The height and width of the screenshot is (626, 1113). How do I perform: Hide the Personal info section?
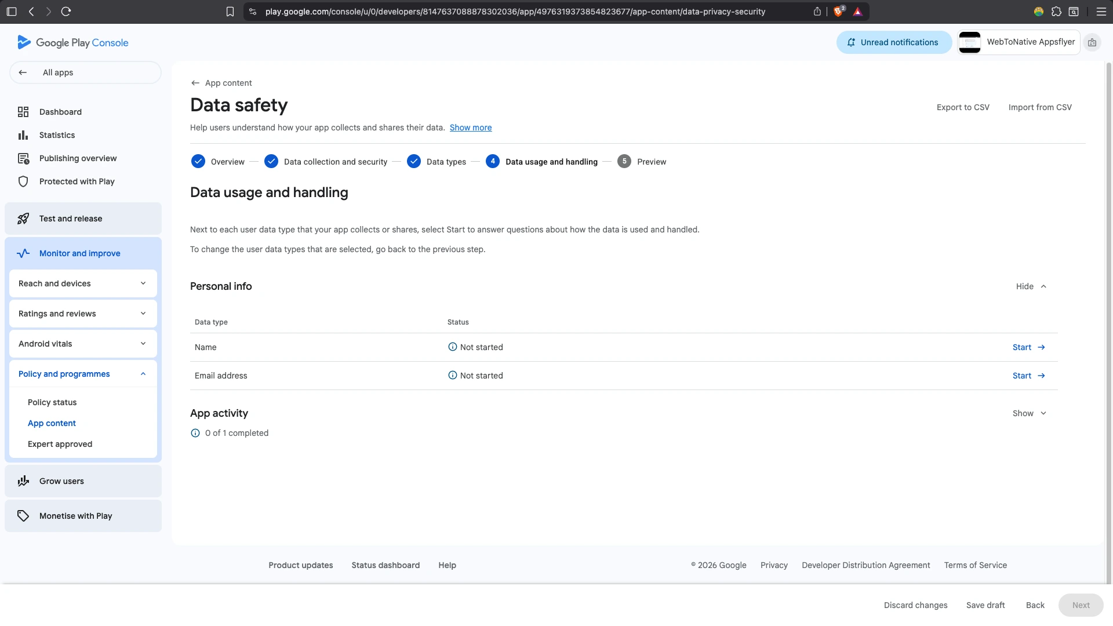coord(1031,286)
